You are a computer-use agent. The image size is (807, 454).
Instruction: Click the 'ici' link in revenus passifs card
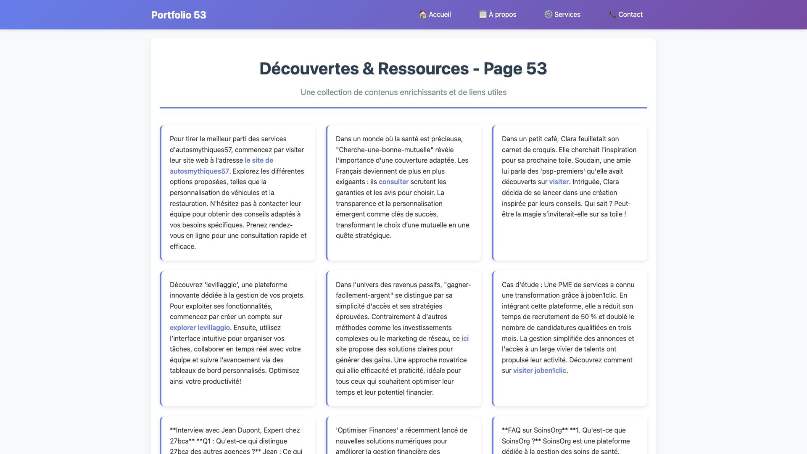click(x=465, y=339)
